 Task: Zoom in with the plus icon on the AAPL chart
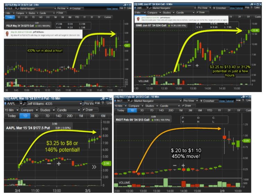click(59, 163)
